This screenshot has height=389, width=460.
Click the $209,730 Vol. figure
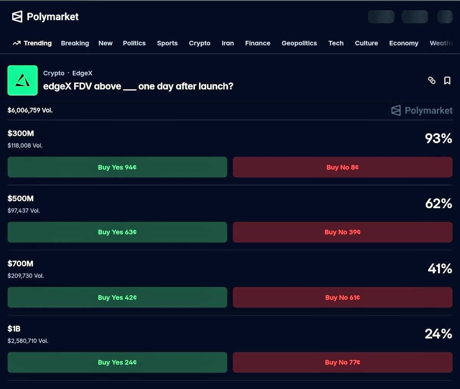[x=26, y=275]
